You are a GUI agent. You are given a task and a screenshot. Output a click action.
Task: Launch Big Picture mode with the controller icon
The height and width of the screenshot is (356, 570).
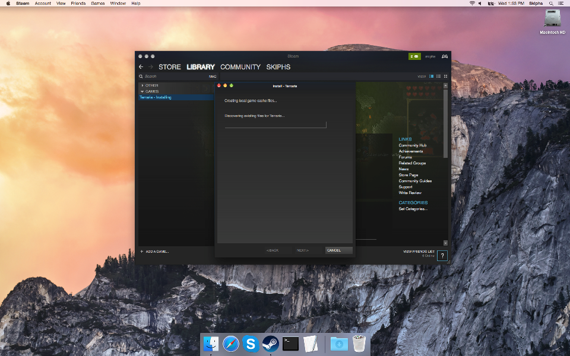coord(444,56)
